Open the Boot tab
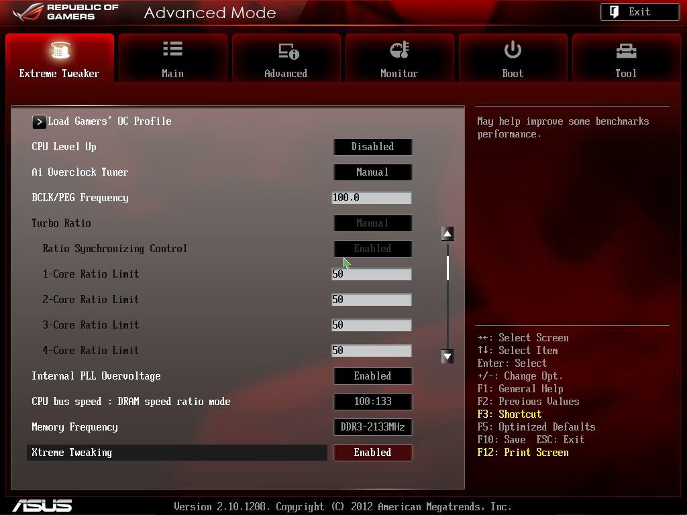Image resolution: width=687 pixels, height=515 pixels. (513, 58)
